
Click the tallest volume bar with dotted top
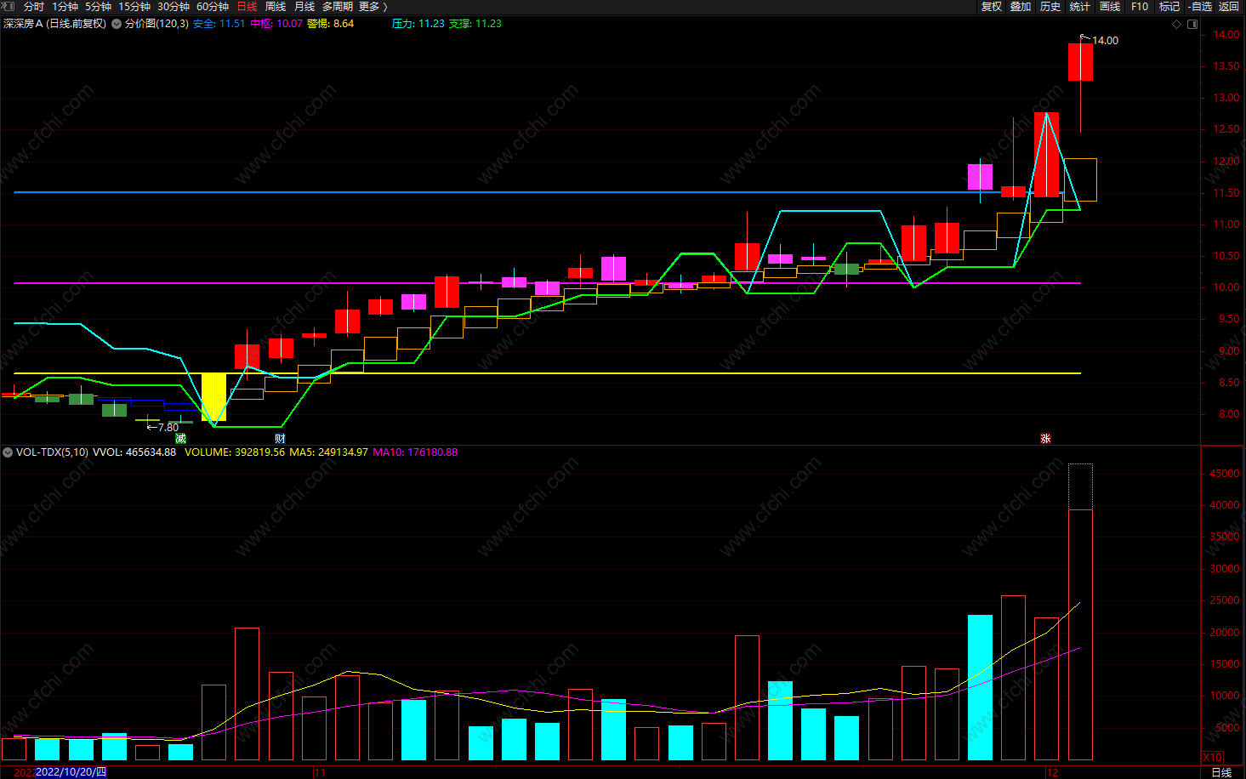click(1080, 611)
